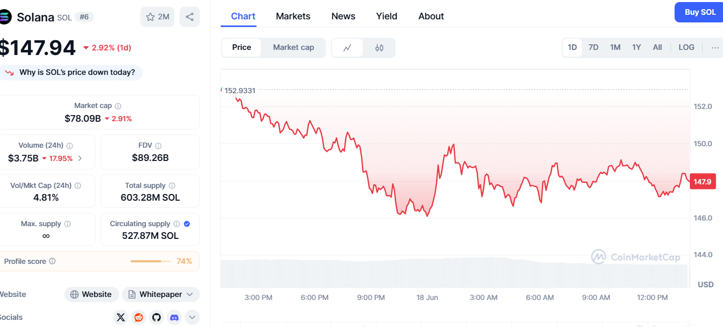Viewport: 723px width, 327px height.
Task: Switch to candlestick chart view icon
Action: pos(379,48)
